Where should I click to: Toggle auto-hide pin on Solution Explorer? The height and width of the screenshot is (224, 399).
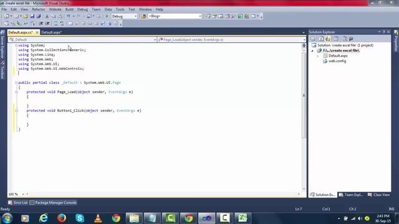point(384,32)
